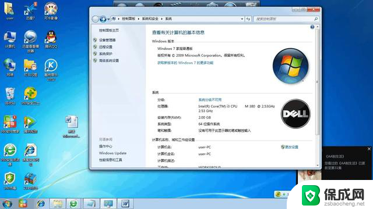Open the Windows Start orb

coord(7,204)
